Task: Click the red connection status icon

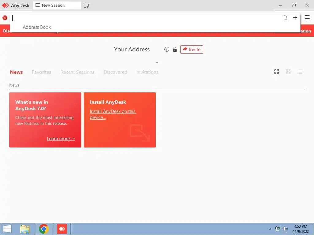Action: tap(5, 18)
